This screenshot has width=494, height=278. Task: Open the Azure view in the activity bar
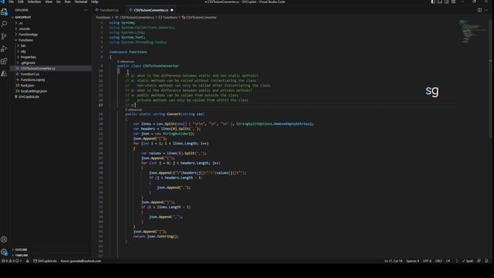coord(4,73)
